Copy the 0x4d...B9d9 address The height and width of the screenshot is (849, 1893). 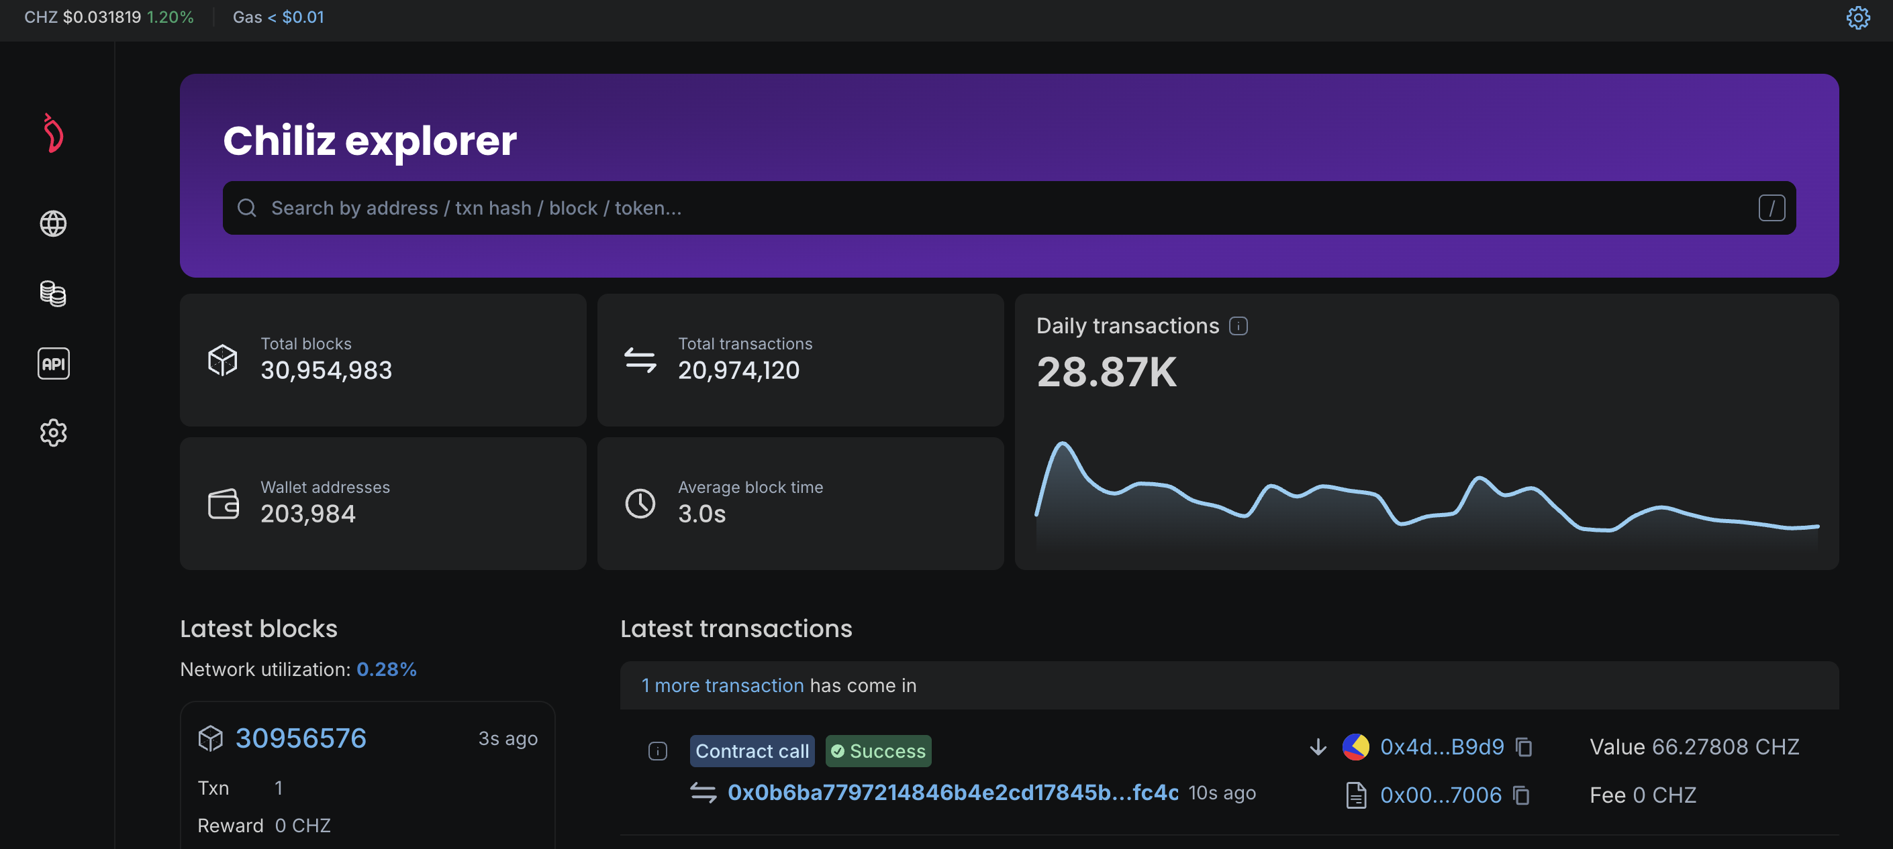click(x=1524, y=747)
